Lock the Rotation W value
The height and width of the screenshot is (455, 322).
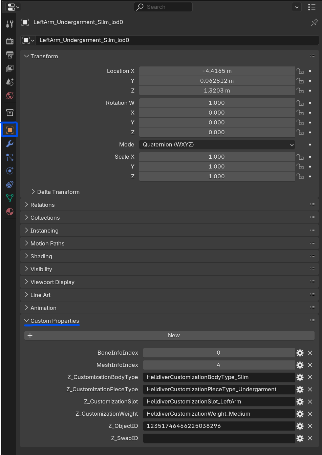pyautogui.click(x=300, y=103)
